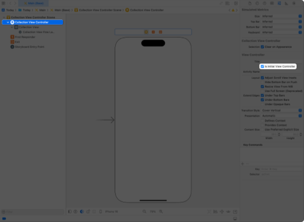Open the Top Bar simulated metrics dropdown
The width and height of the screenshot is (304, 222).
282,22
